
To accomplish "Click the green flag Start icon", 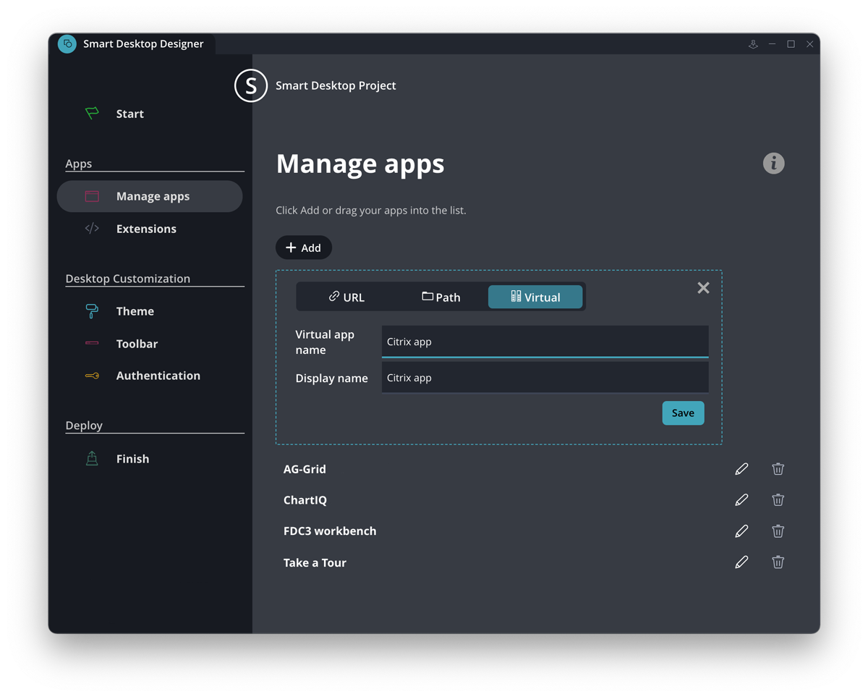I will (x=92, y=113).
